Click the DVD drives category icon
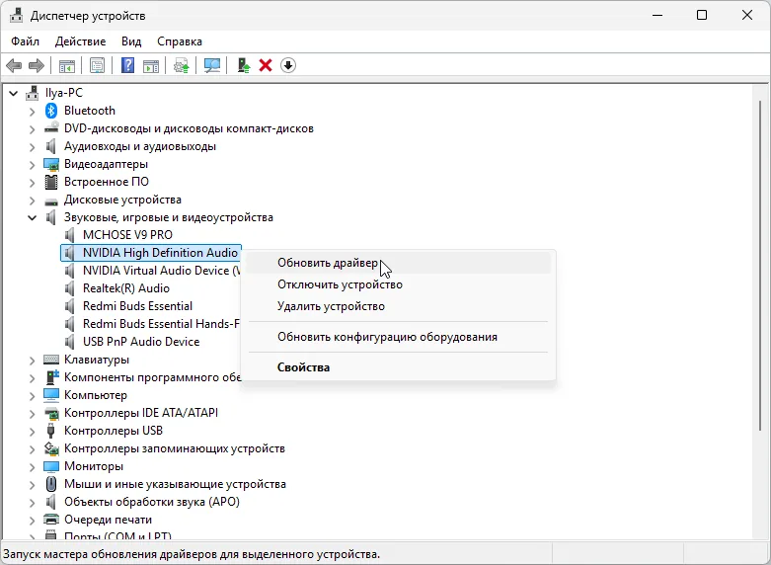Screen dimensions: 771x565 coord(51,128)
